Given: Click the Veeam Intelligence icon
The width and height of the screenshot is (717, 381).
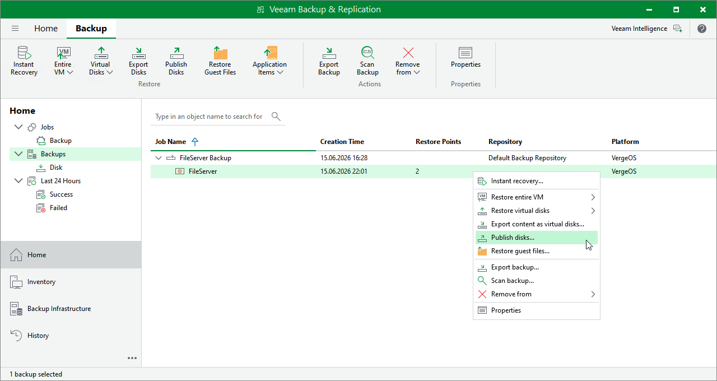Looking at the screenshot, I should (678, 29).
